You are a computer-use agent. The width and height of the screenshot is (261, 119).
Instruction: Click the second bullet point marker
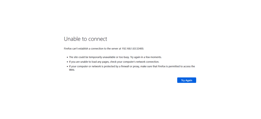(x=67, y=62)
